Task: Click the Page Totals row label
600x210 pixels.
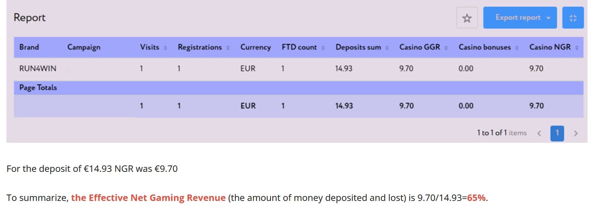Action: point(38,88)
